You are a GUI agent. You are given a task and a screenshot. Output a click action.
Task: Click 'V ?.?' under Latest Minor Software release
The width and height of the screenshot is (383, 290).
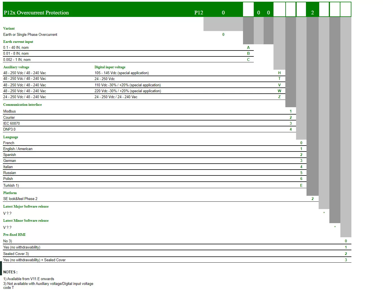tap(7, 227)
